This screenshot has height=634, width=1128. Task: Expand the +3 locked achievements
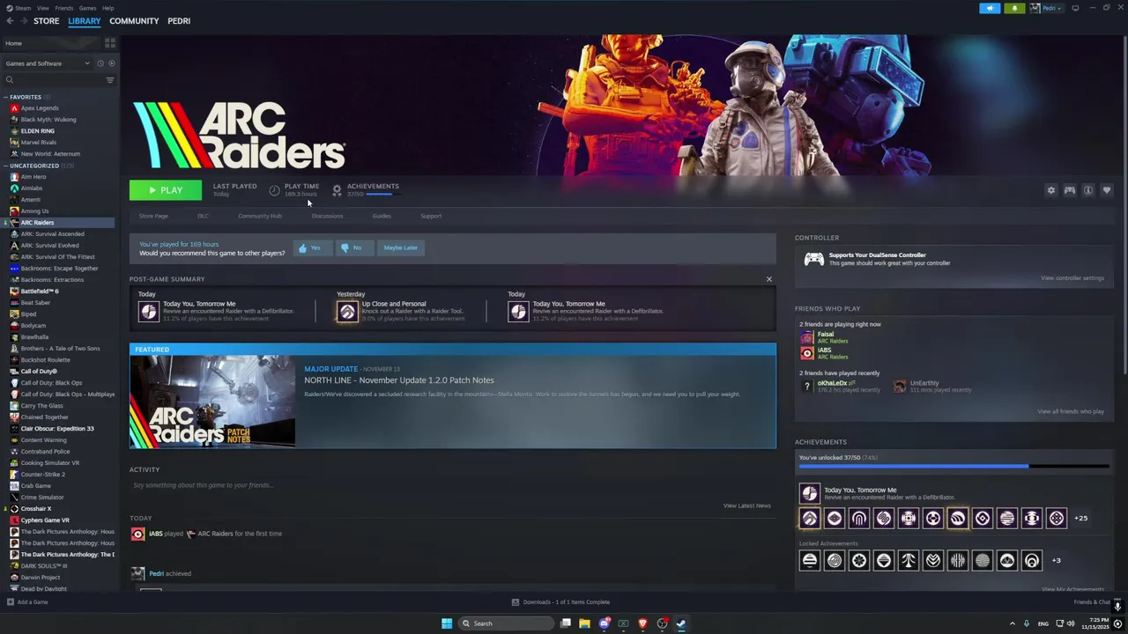1056,560
